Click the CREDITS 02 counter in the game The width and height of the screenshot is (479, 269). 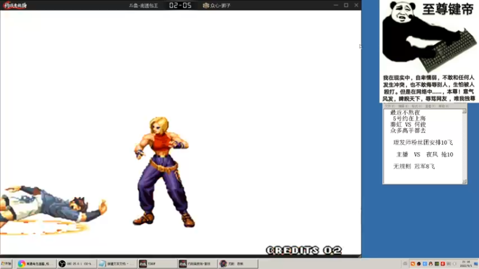304,250
